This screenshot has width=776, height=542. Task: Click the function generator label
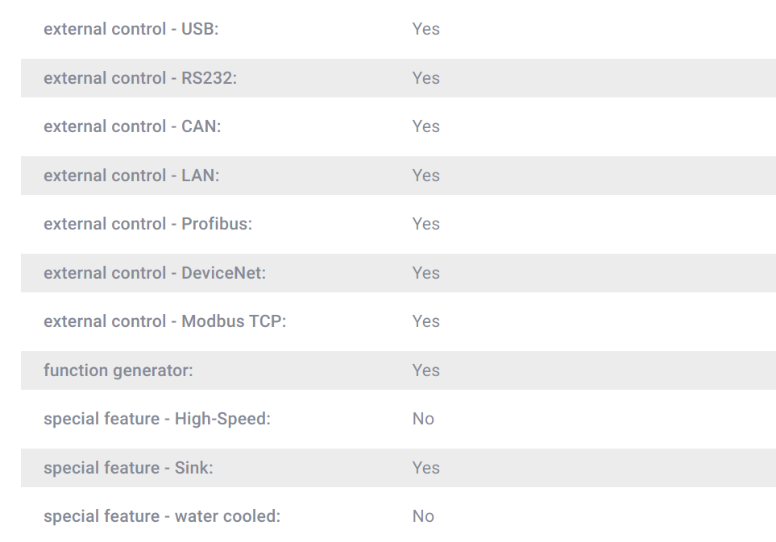118,370
